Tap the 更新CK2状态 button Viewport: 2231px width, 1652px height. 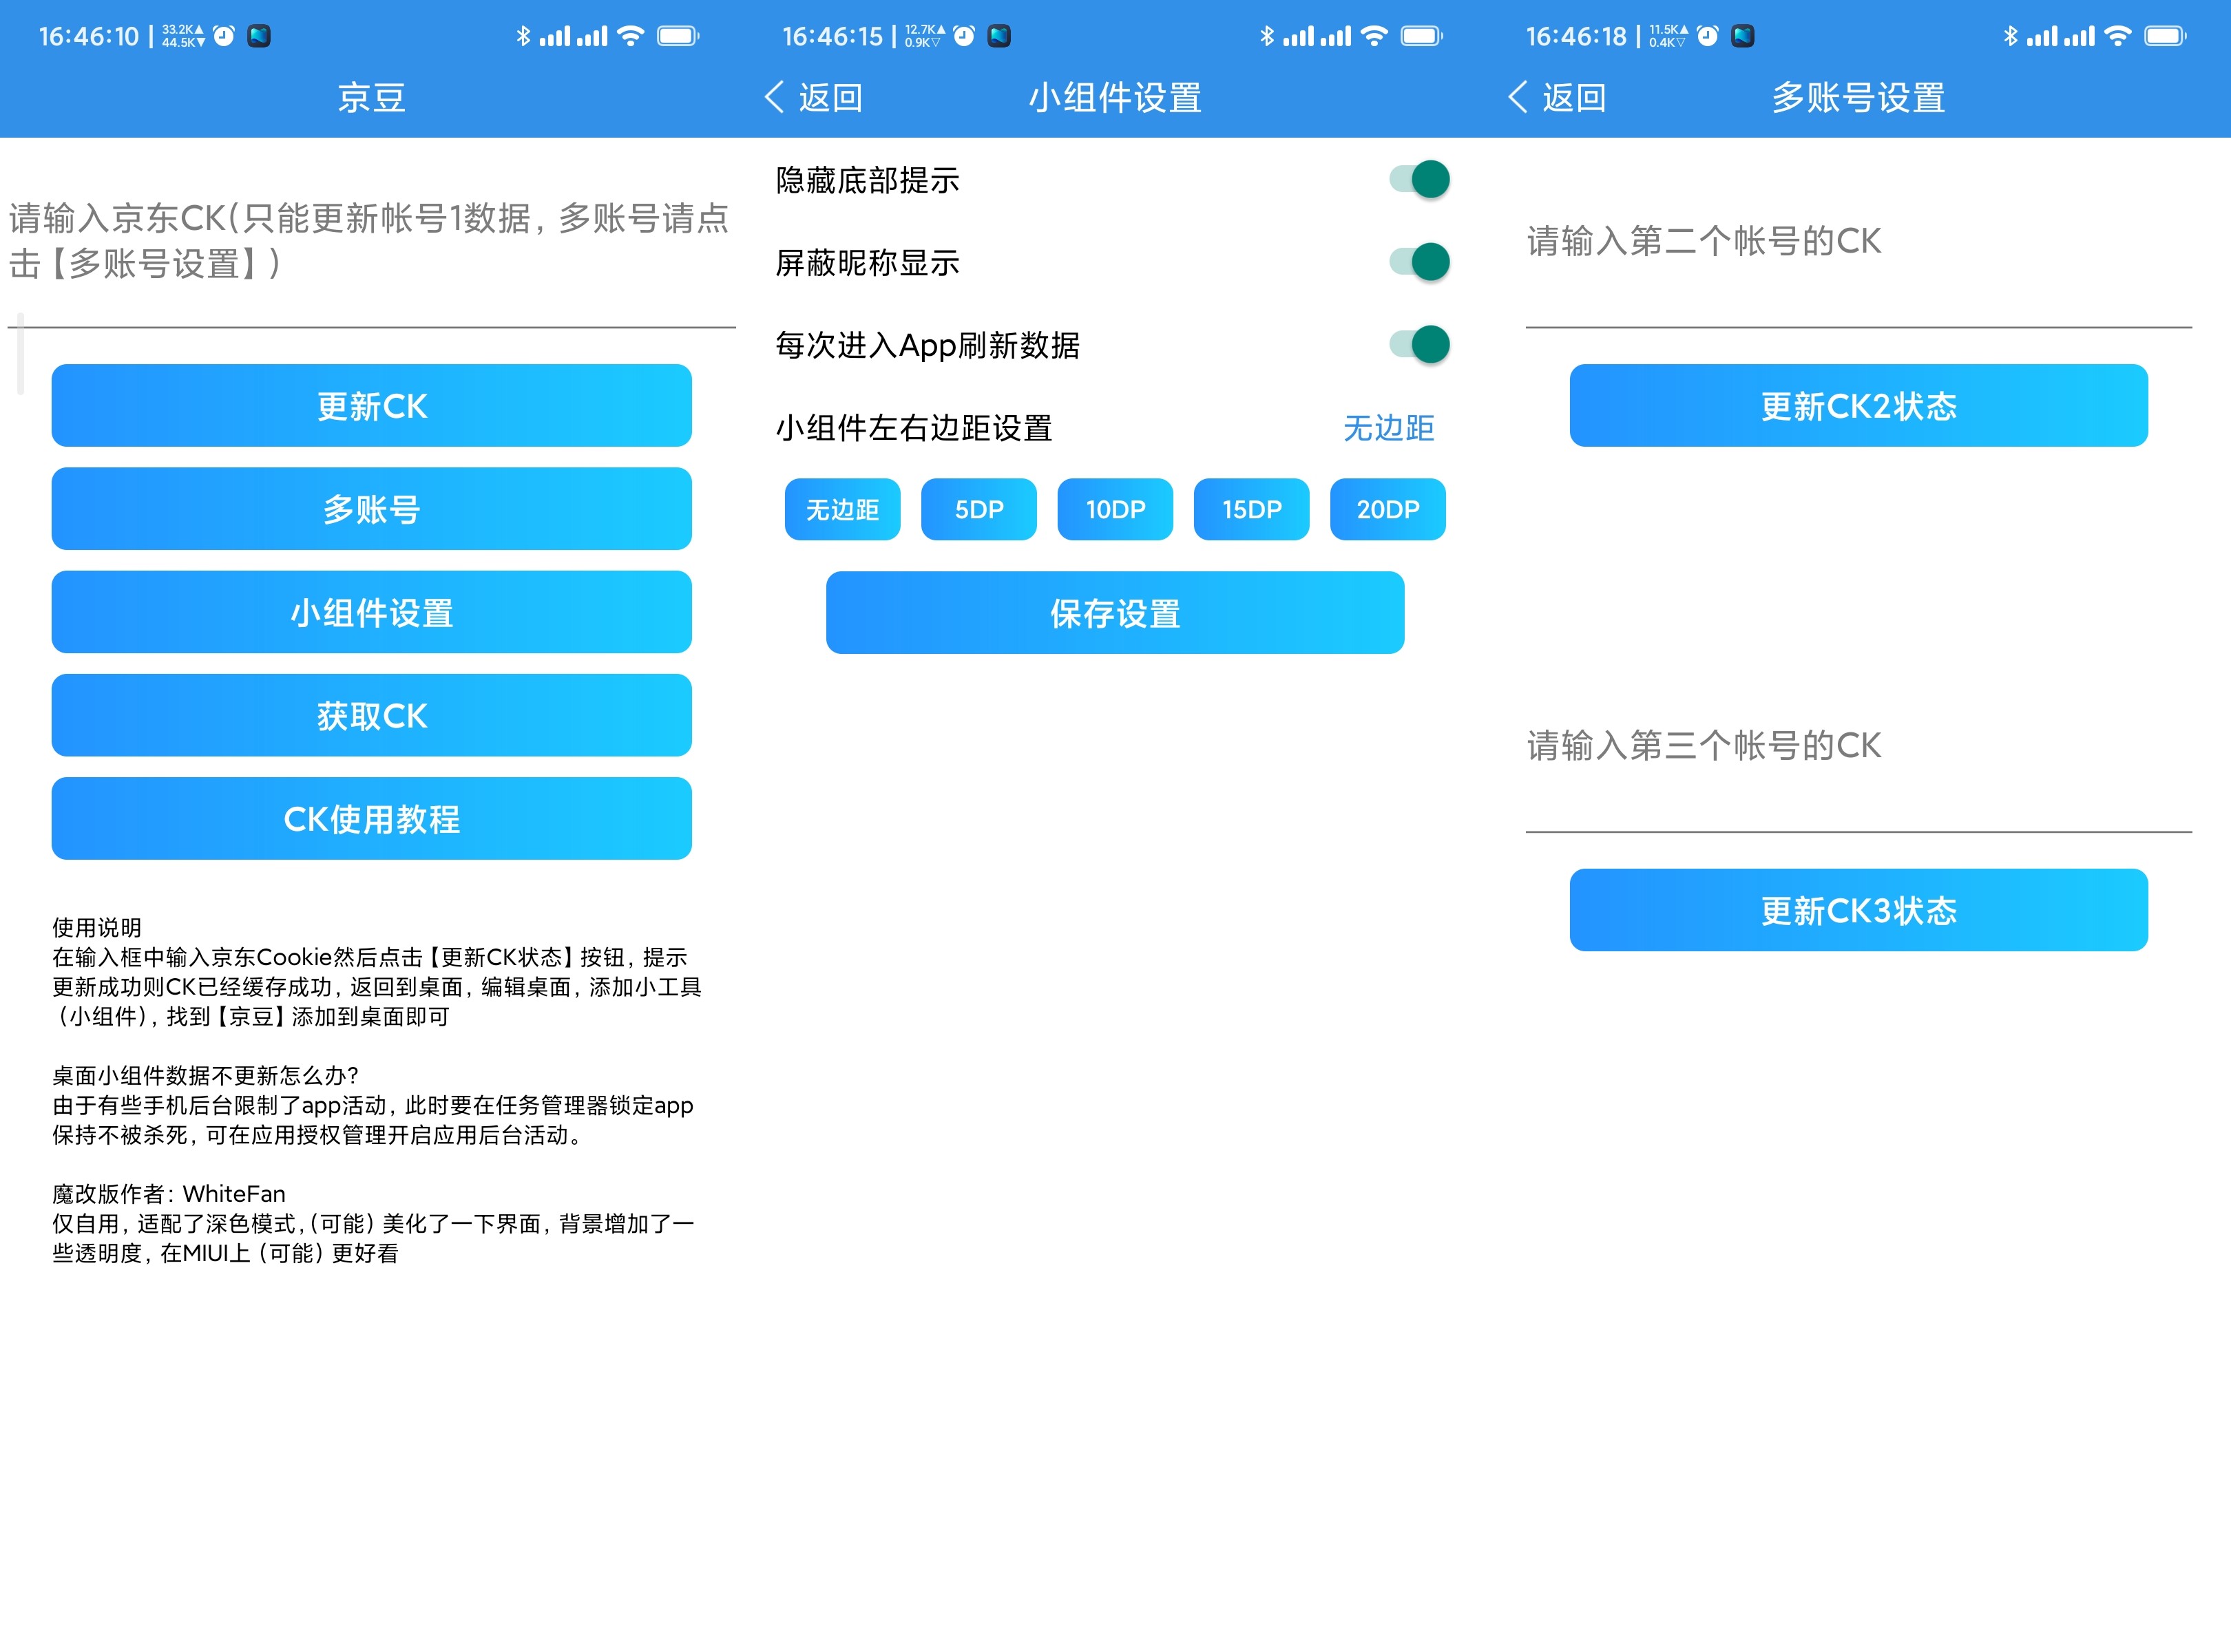1858,405
